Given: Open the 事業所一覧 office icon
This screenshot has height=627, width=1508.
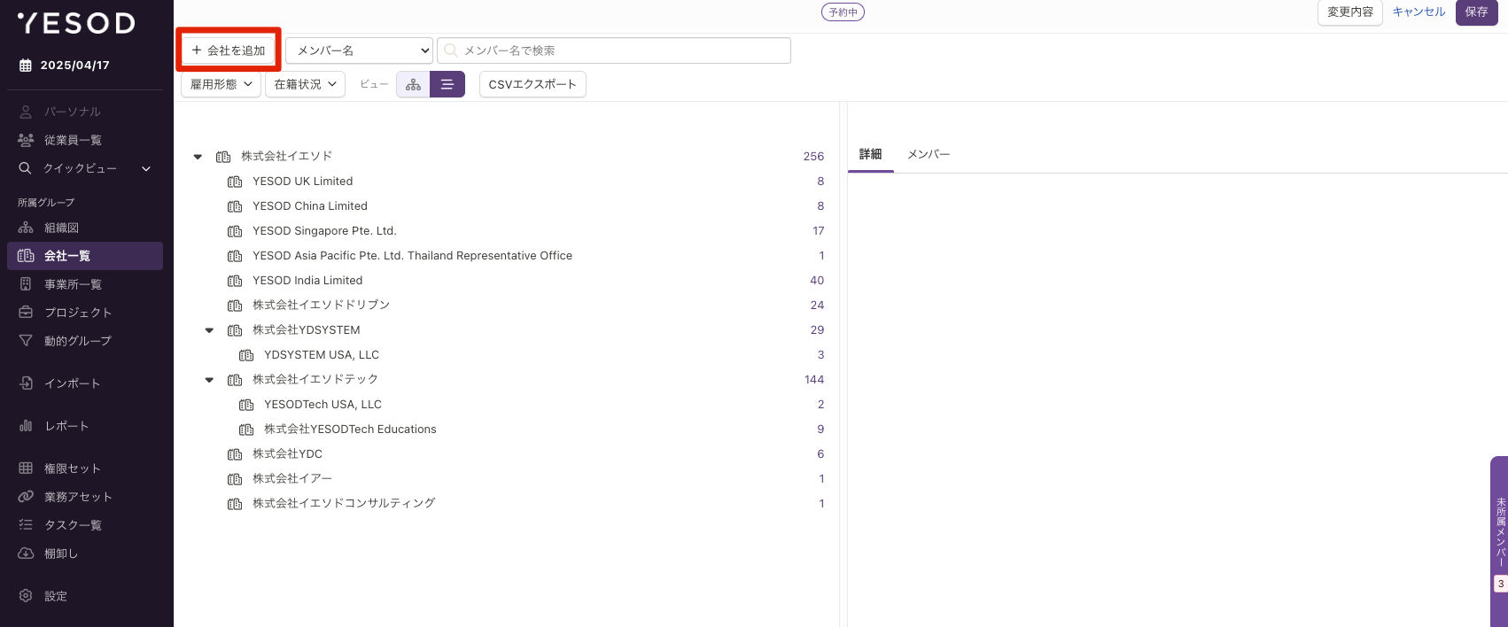Looking at the screenshot, I should pos(26,284).
